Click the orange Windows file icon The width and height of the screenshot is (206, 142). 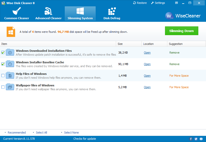pos(11,32)
